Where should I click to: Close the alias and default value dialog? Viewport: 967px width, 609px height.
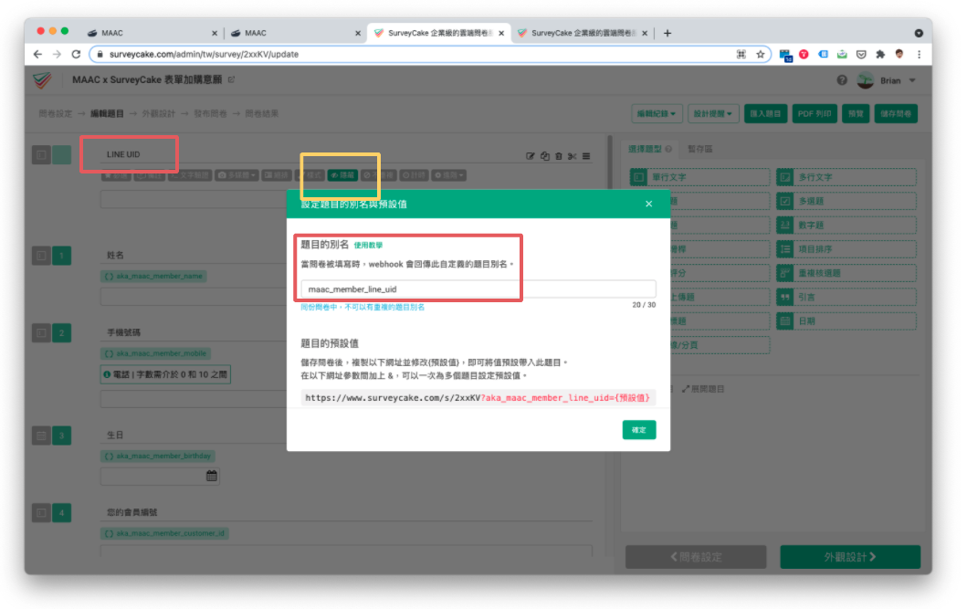pos(648,204)
